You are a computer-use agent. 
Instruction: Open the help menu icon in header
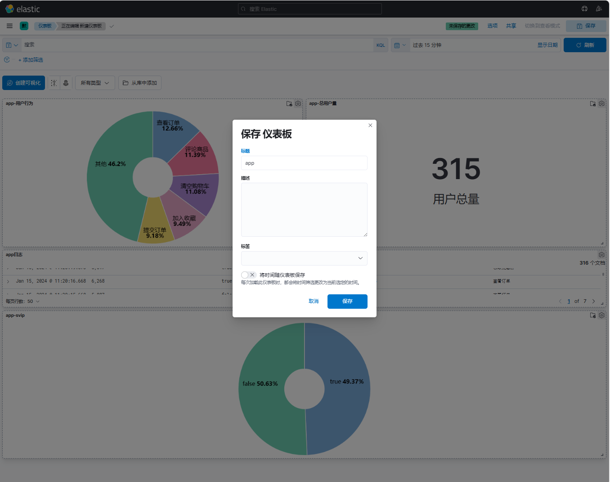pos(584,9)
